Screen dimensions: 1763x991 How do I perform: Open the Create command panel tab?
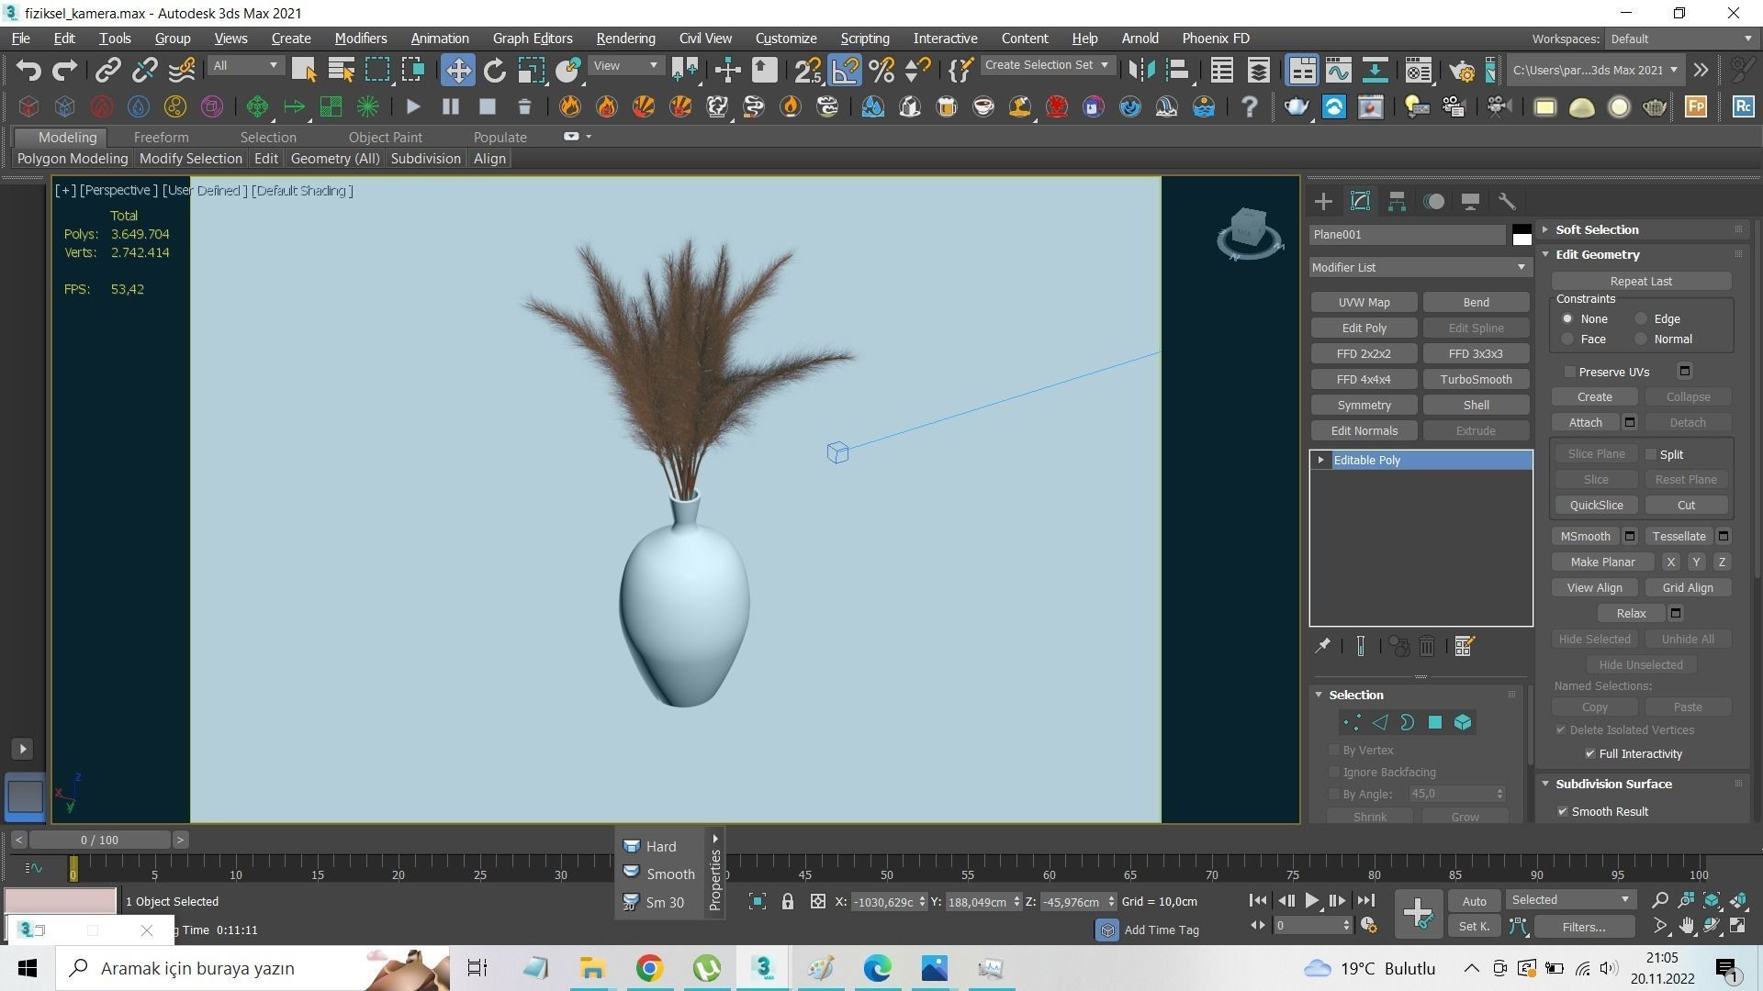tap(1323, 202)
